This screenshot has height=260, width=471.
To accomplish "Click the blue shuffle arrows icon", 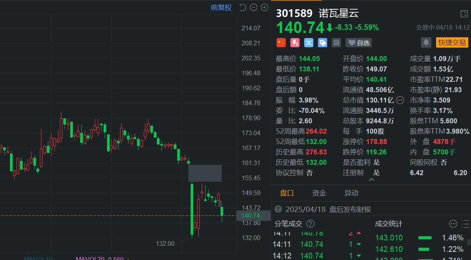I will tap(309, 43).
